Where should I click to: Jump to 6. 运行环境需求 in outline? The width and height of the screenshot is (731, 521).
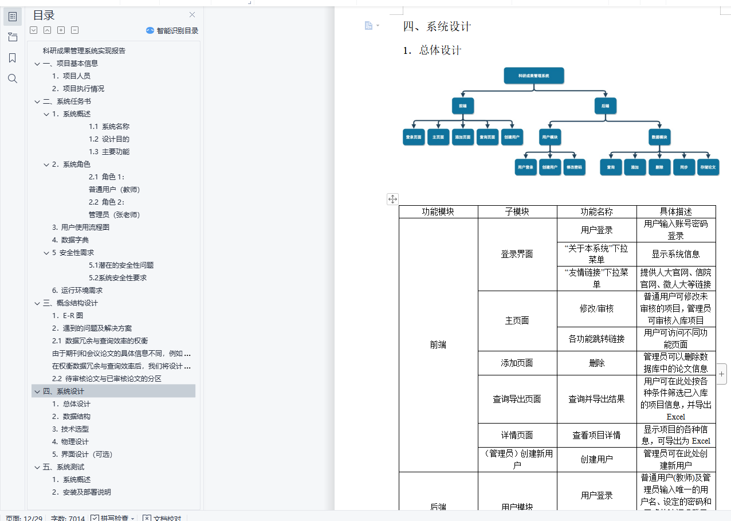77,290
